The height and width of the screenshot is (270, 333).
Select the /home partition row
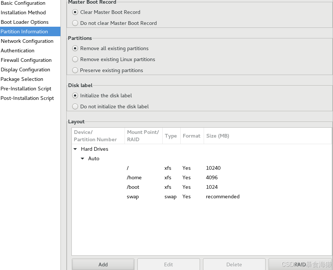134,177
